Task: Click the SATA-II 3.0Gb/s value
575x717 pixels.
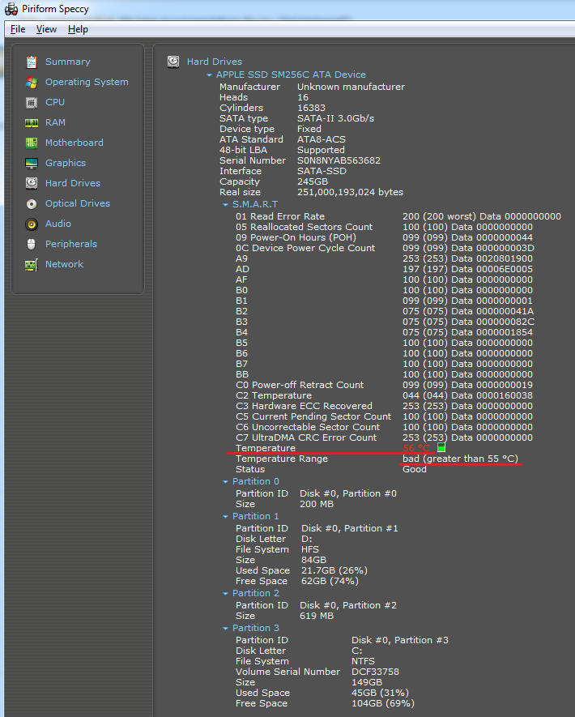Action: coord(335,118)
